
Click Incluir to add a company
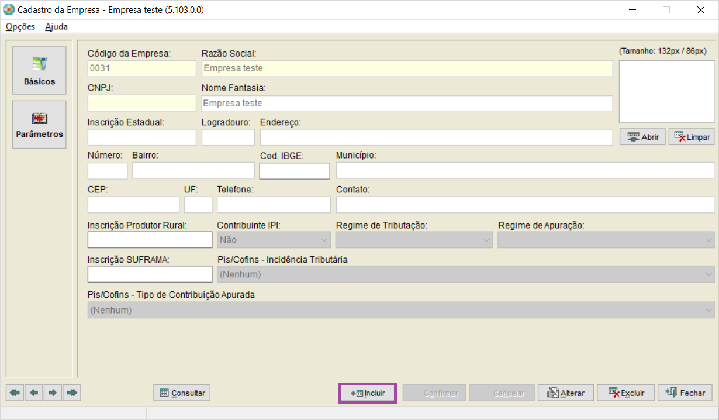[x=368, y=393]
